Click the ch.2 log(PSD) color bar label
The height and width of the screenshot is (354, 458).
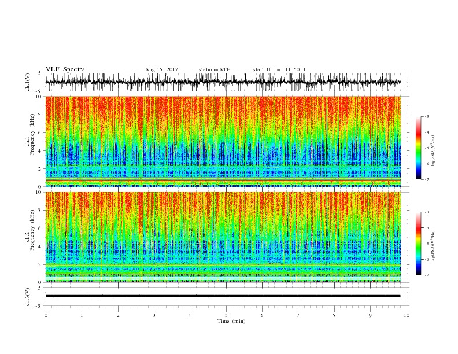click(433, 246)
